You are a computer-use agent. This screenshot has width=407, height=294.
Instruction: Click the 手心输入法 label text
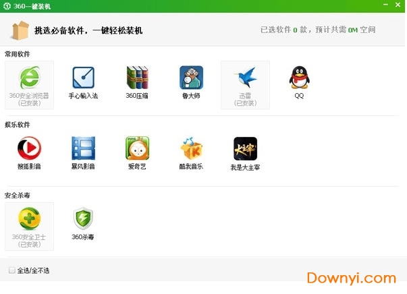click(x=83, y=96)
